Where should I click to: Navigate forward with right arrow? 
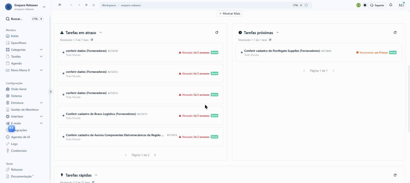[x=79, y=5]
